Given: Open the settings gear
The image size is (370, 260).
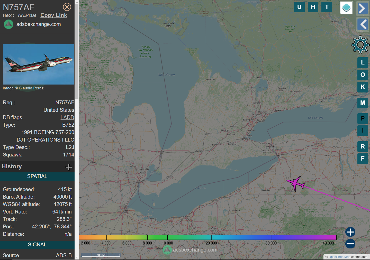Looking at the screenshot, I should coord(360,45).
